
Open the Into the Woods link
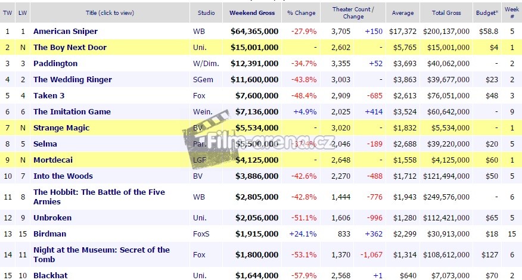pos(63,176)
